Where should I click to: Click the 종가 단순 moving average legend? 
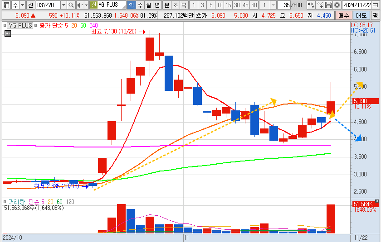pos(51,25)
